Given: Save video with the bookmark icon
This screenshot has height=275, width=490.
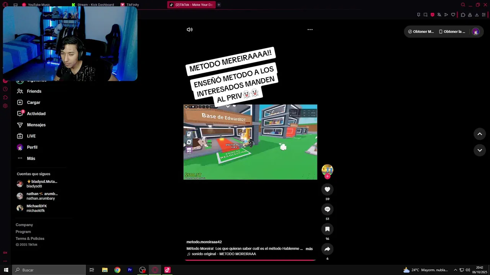Looking at the screenshot, I should (x=327, y=229).
